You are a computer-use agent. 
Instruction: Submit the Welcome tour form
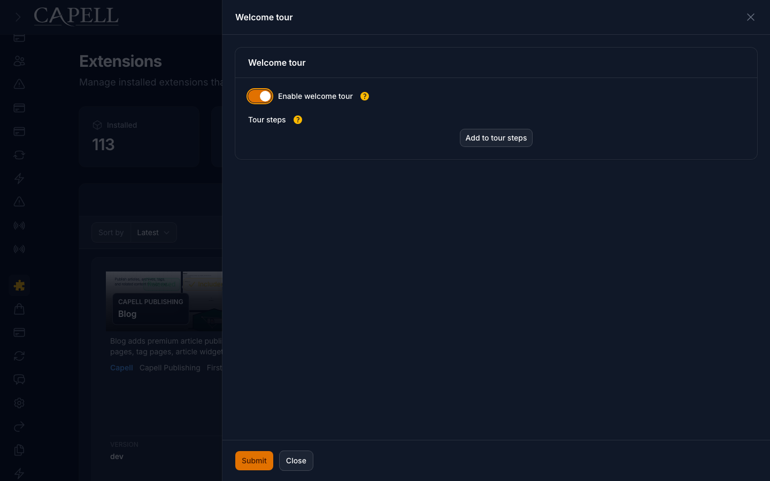[254, 461]
